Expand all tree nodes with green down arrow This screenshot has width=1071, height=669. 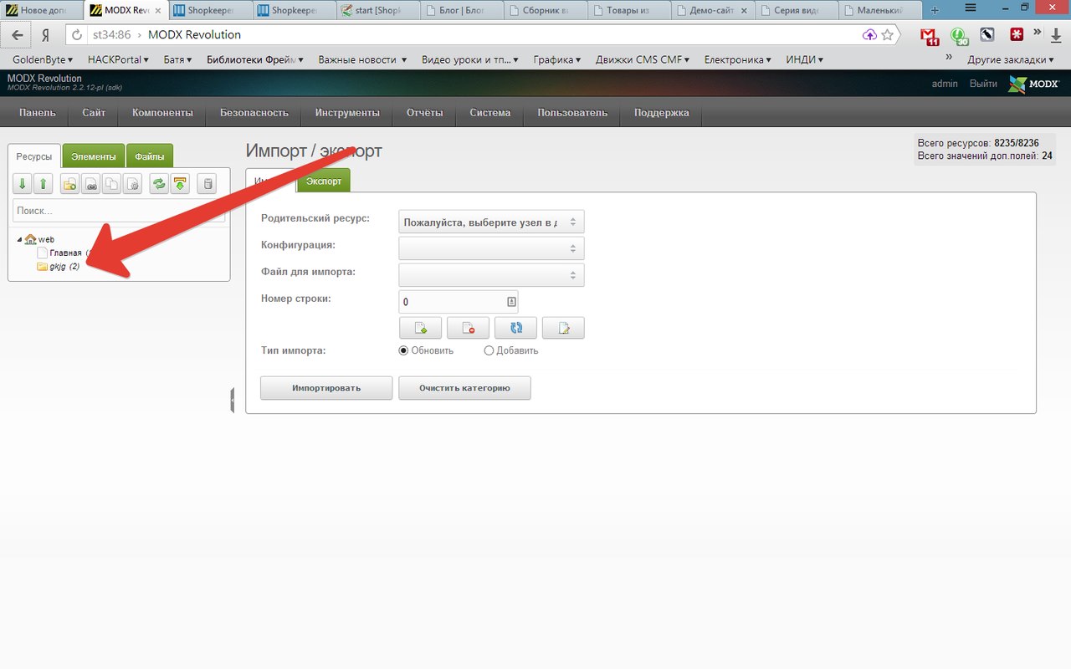[x=23, y=183]
